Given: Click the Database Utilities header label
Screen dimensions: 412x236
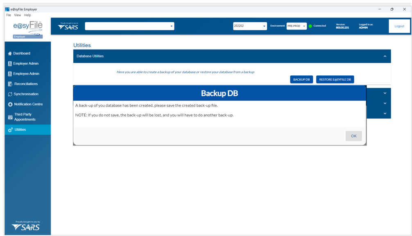Looking at the screenshot, I should (x=90, y=56).
